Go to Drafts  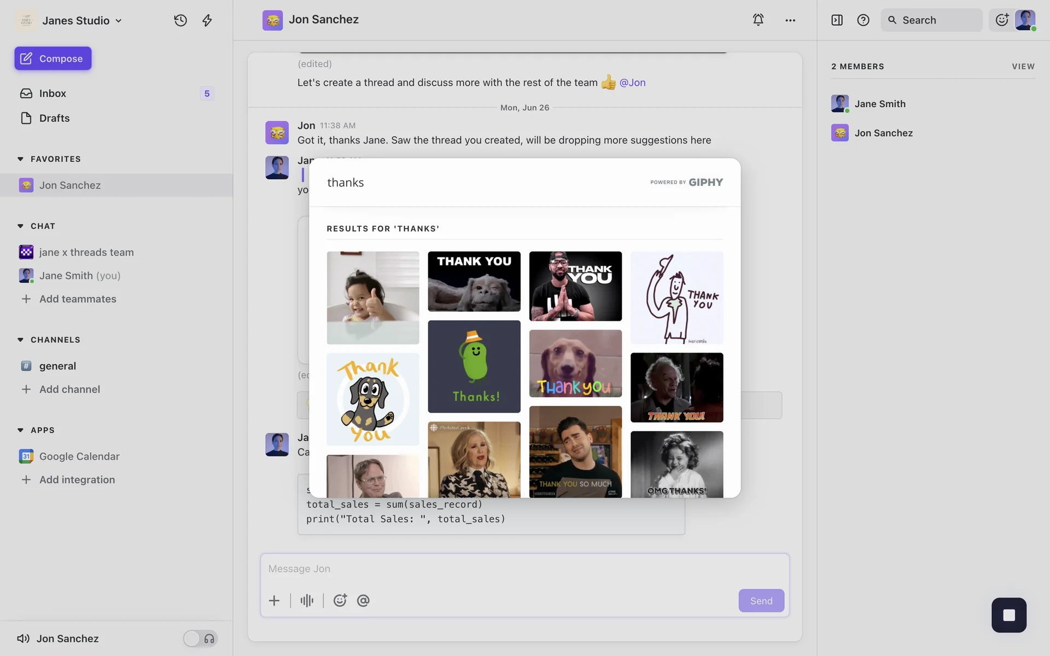(54, 118)
